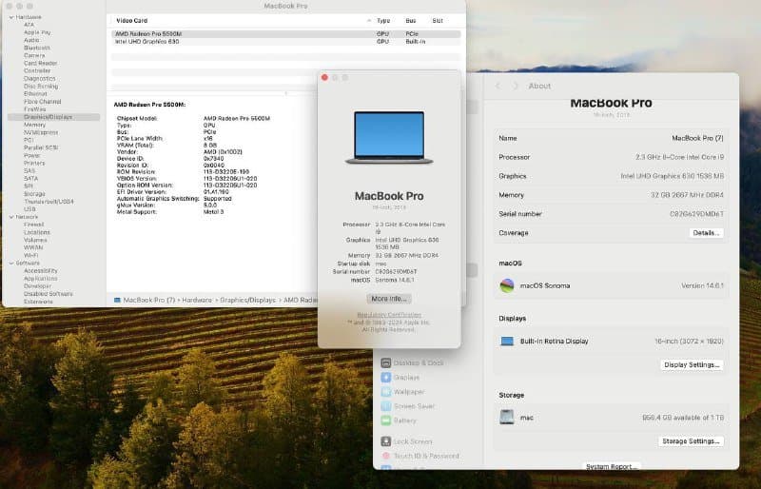Sort by the Video Card column header
Screen dimensions: 761x489
pyautogui.click(x=132, y=21)
